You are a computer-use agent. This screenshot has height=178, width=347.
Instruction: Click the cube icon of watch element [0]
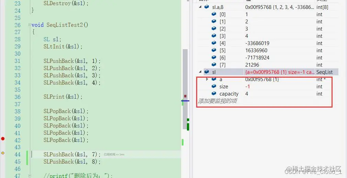pyautogui.click(x=214, y=14)
